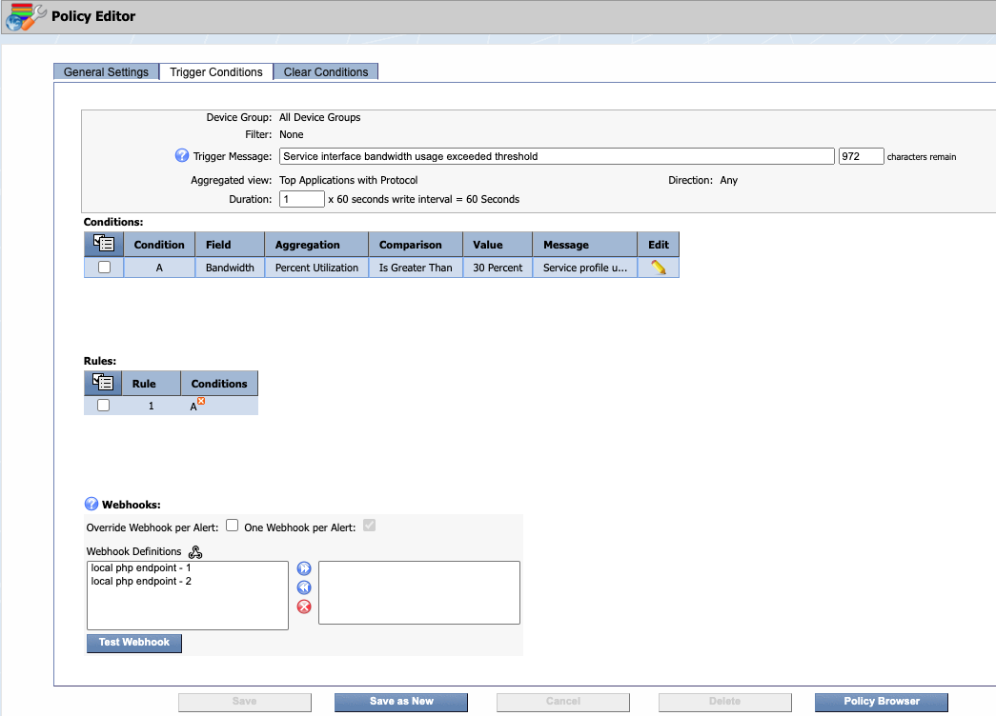Image resolution: width=996 pixels, height=716 pixels.
Task: Click '30 Percent' value cell
Action: 498,268
